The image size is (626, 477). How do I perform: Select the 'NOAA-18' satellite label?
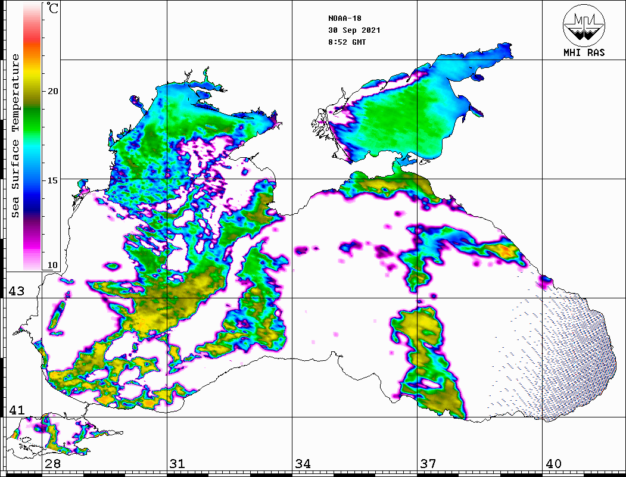coord(344,18)
